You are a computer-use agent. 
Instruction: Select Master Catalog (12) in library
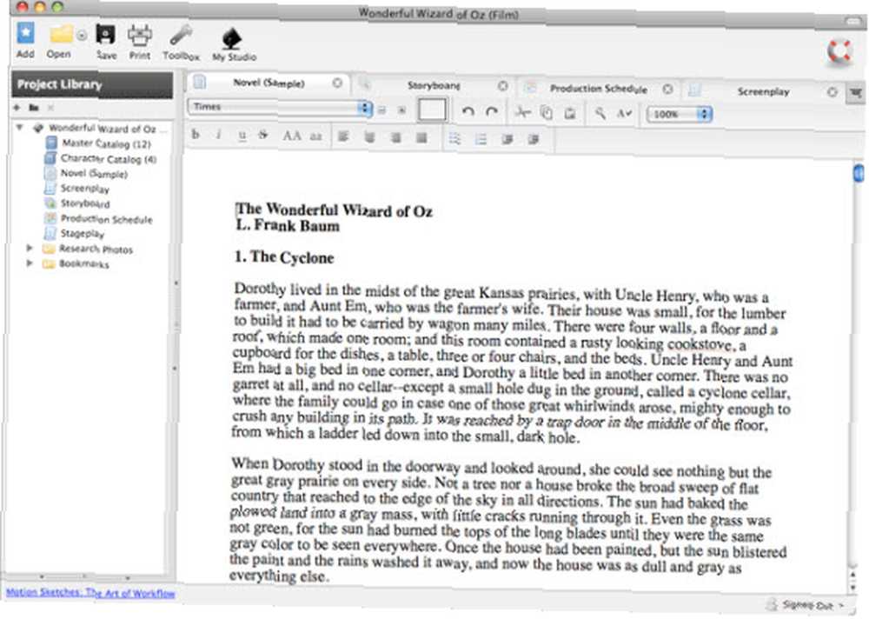97,143
